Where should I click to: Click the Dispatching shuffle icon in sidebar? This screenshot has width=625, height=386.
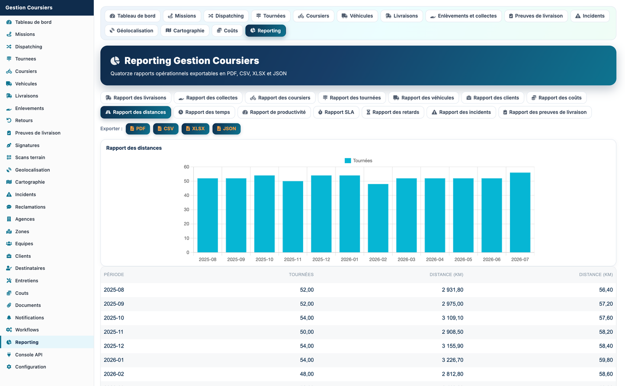(x=9, y=47)
